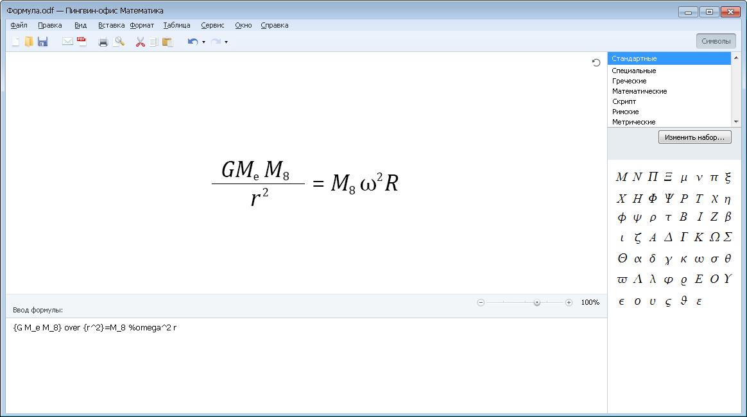
Task: Open print preview with the magnifier icon
Action: click(119, 42)
